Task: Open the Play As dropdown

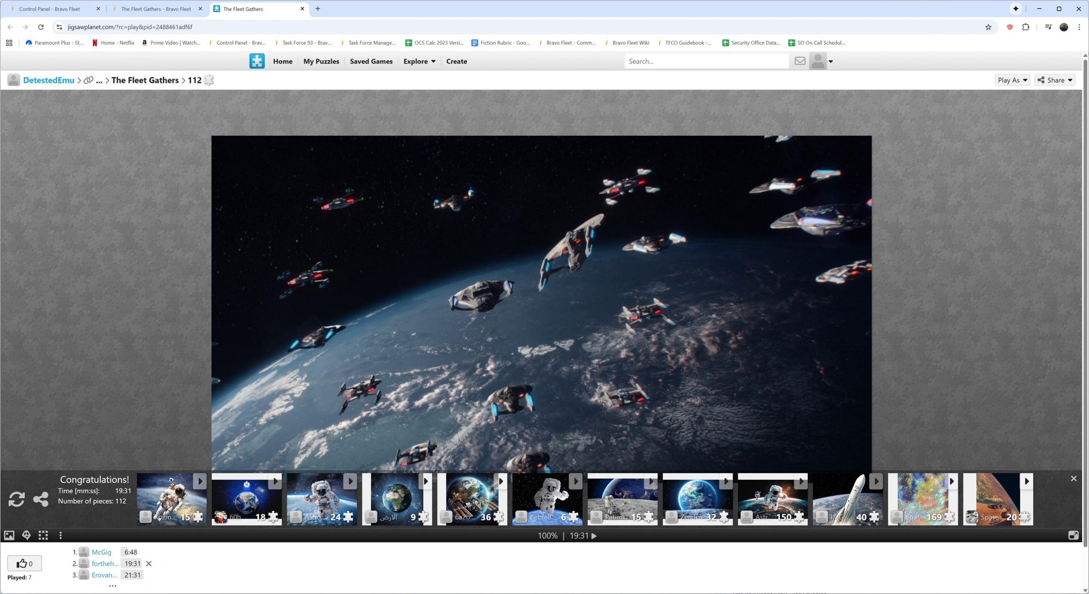Action: tap(1012, 80)
